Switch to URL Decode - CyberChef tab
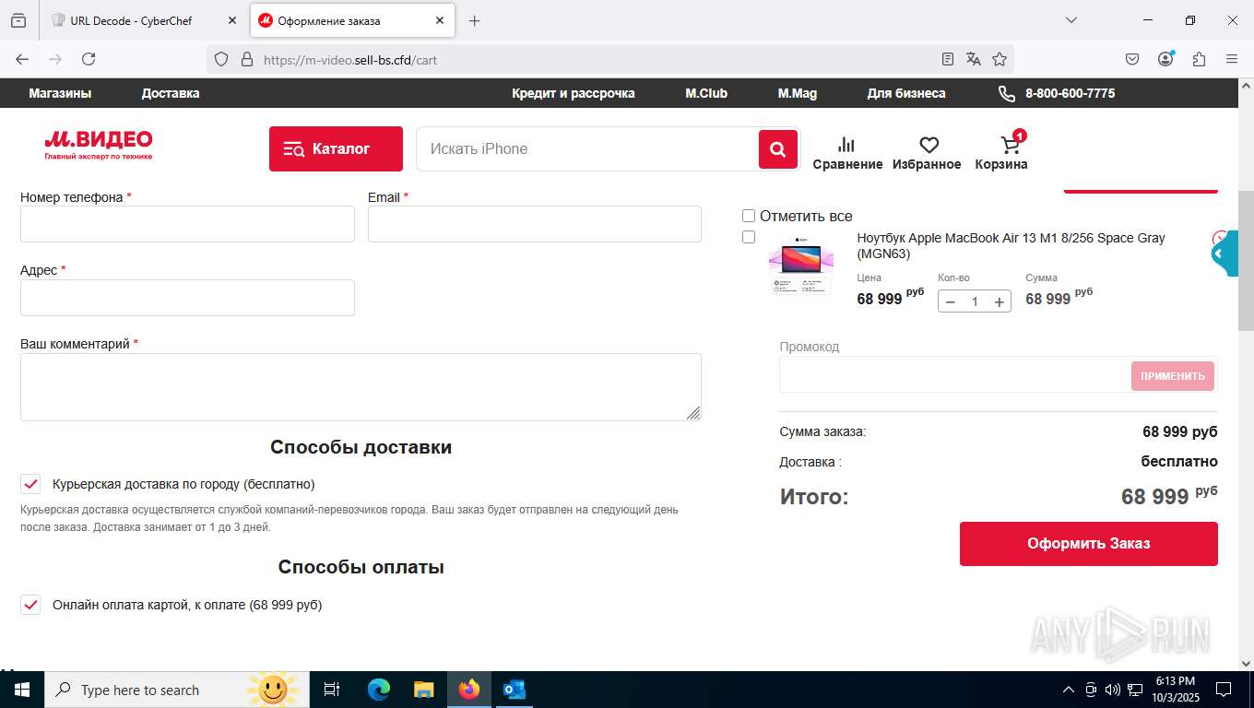1254x708 pixels. (x=144, y=20)
